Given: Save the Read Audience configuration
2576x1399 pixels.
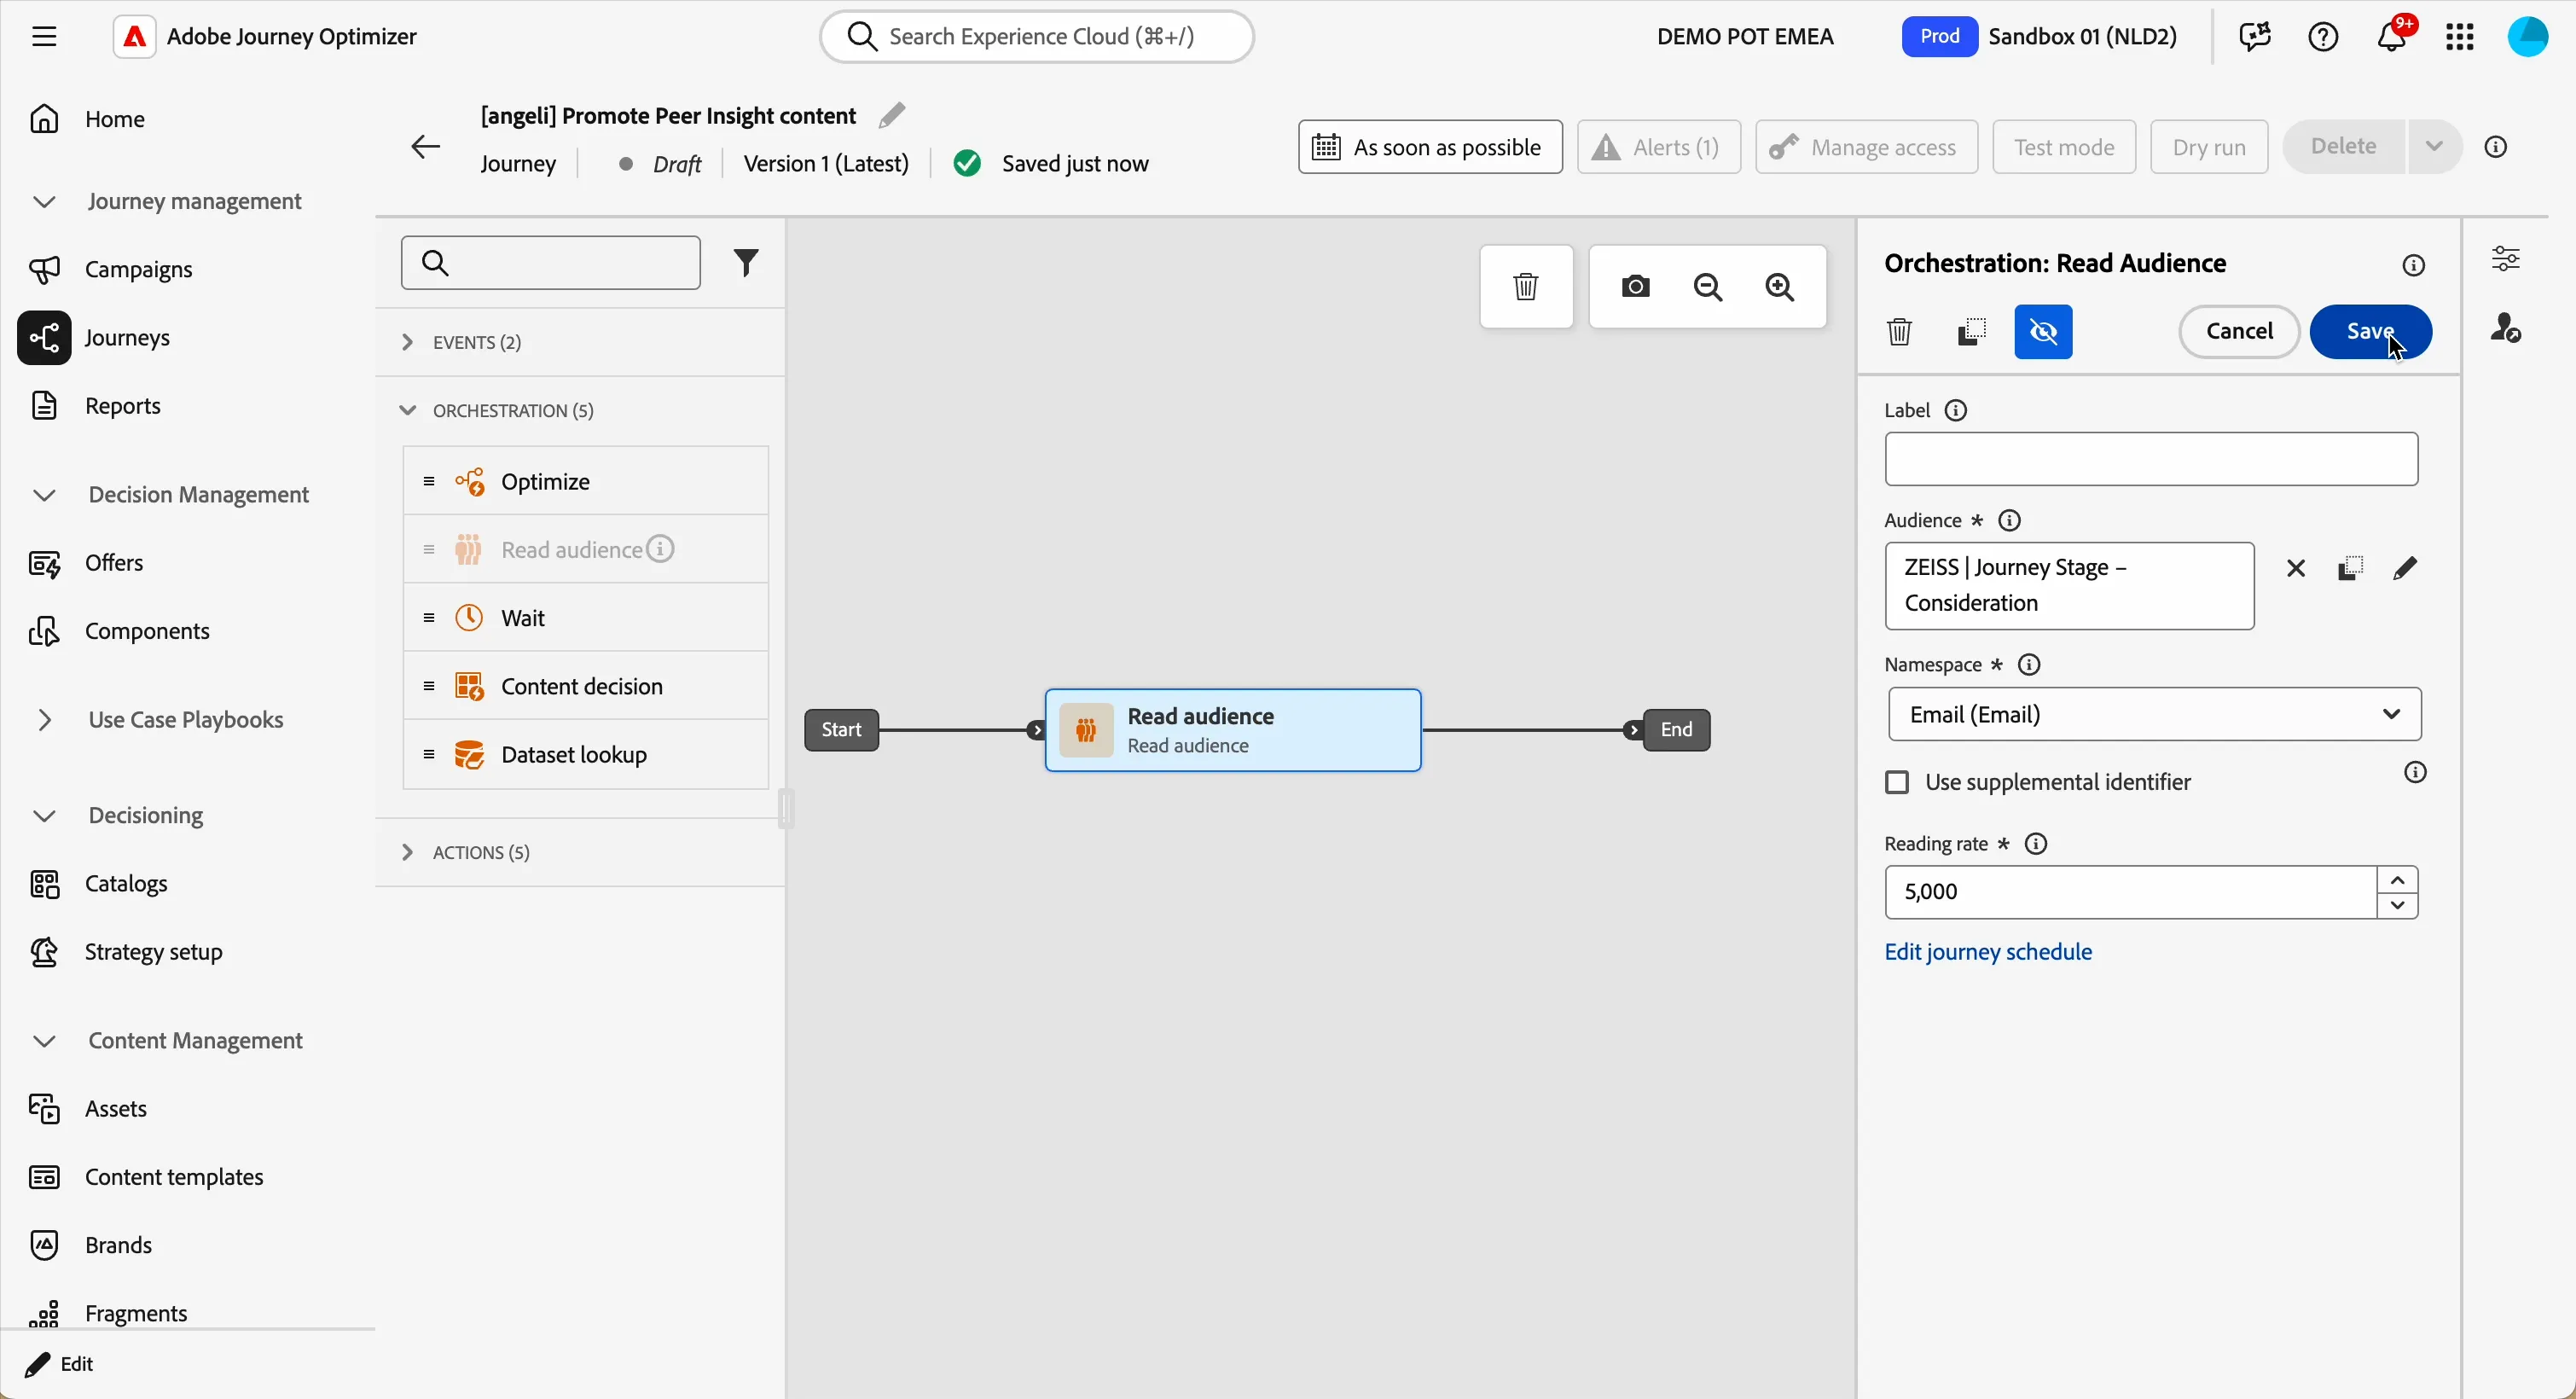Looking at the screenshot, I should (2371, 332).
